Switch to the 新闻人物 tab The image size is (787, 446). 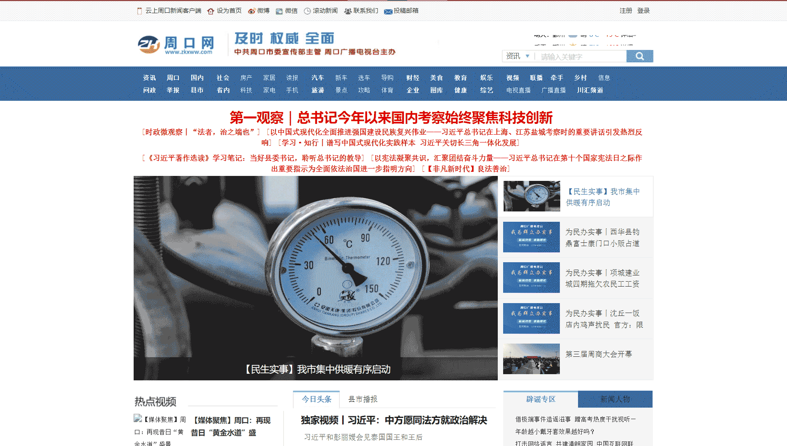click(x=615, y=399)
